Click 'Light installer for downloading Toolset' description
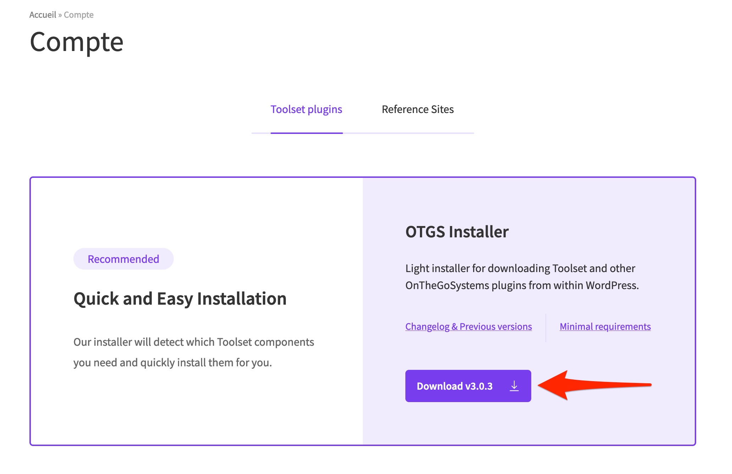732x474 pixels. (522, 277)
